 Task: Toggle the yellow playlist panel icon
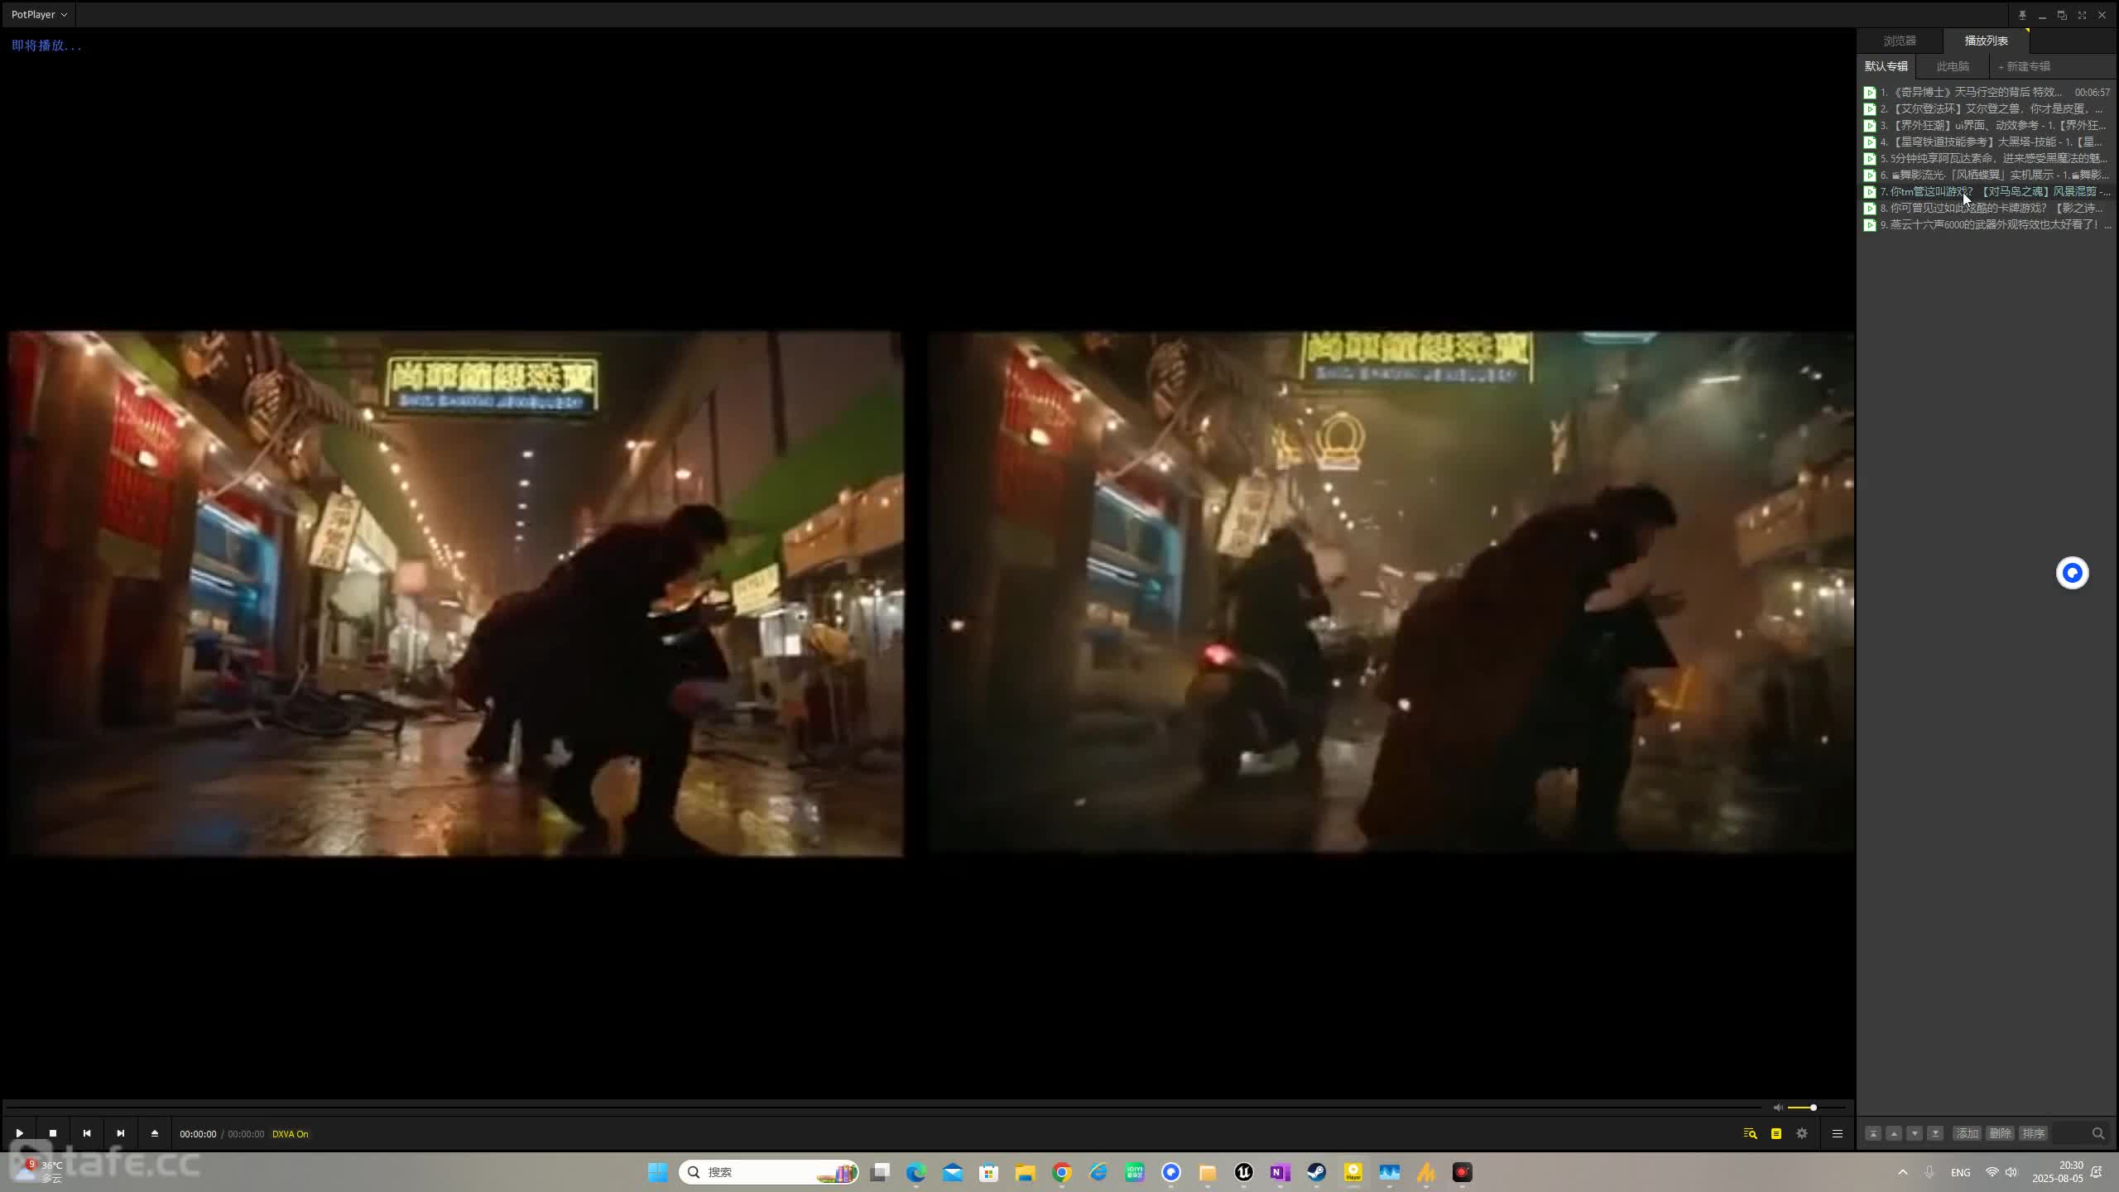1776,1134
